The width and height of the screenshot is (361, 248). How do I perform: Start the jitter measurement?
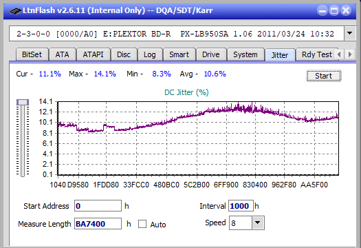tap(324, 76)
